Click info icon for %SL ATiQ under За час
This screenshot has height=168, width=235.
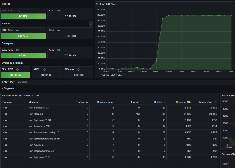pos(17,30)
